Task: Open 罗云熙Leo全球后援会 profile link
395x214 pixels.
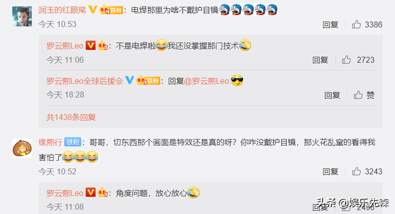Action: 85,81
